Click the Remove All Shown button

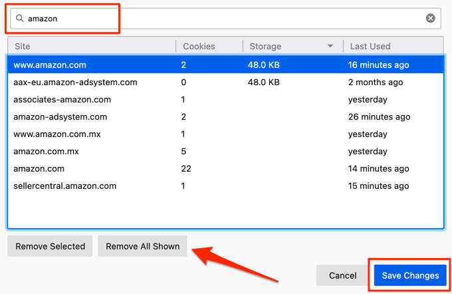(x=143, y=246)
